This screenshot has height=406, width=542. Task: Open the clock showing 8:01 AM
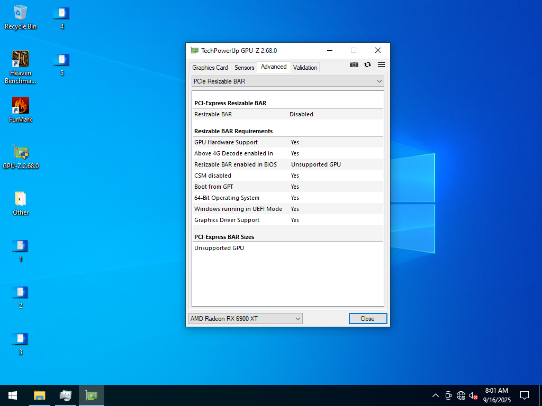[x=496, y=395]
